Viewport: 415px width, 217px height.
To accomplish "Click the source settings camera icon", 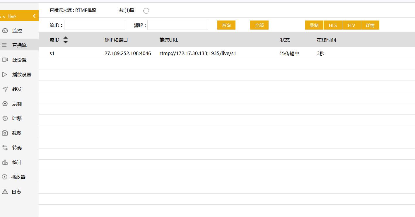I will click(x=5, y=60).
